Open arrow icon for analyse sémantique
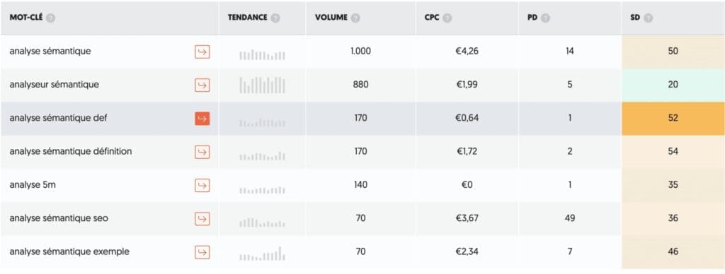 click(202, 52)
